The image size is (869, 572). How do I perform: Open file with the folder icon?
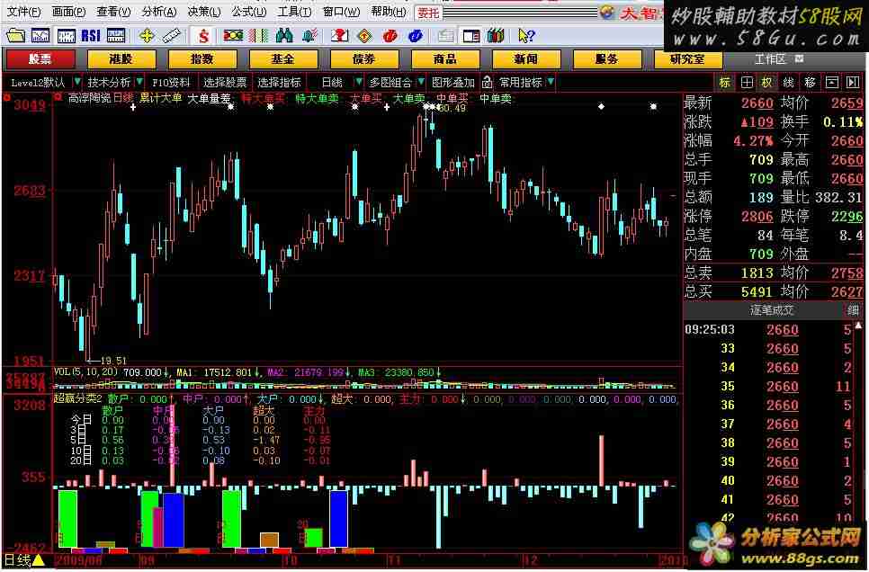click(15, 36)
